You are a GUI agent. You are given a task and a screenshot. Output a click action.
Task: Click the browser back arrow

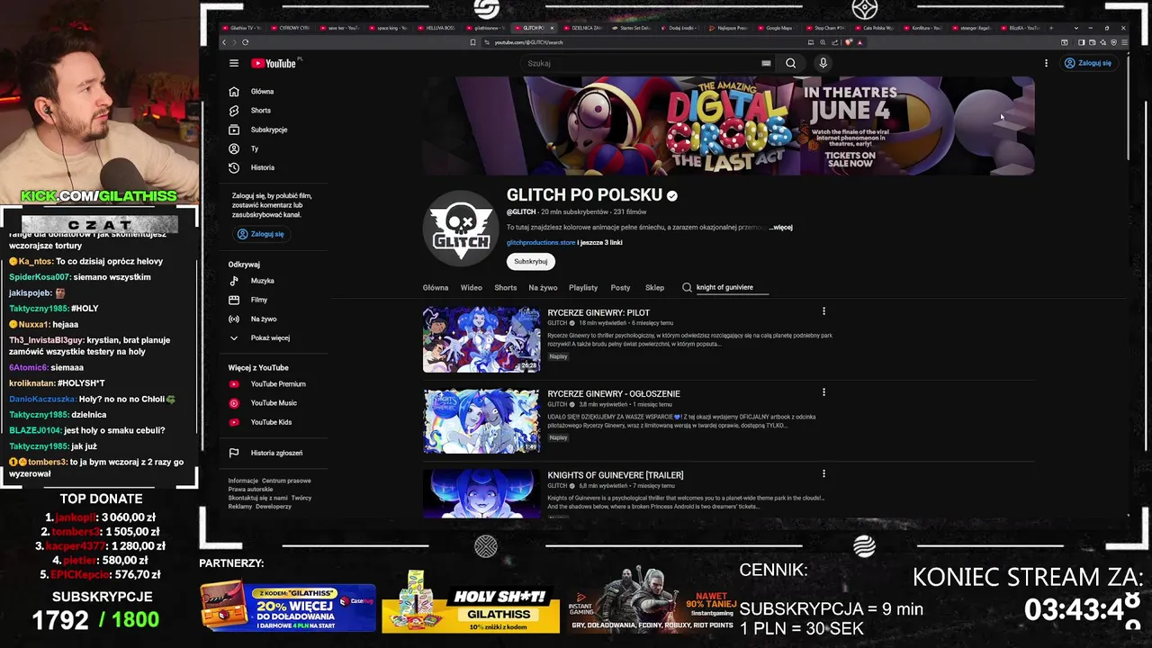point(224,42)
